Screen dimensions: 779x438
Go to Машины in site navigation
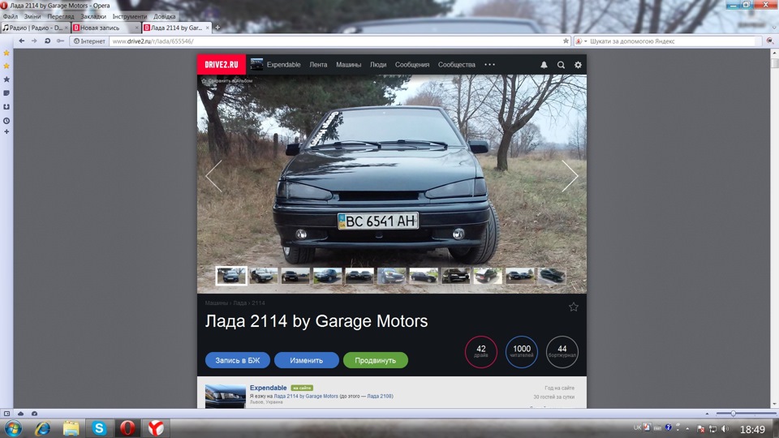pos(348,65)
